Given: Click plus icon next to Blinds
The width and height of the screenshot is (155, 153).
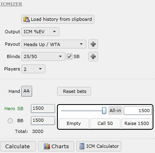Looking at the screenshot, I should 93,56.
